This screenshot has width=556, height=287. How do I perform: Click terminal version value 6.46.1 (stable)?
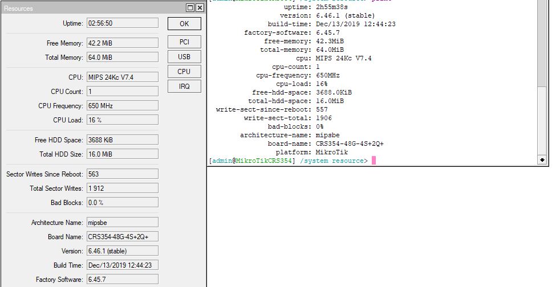coord(346,15)
